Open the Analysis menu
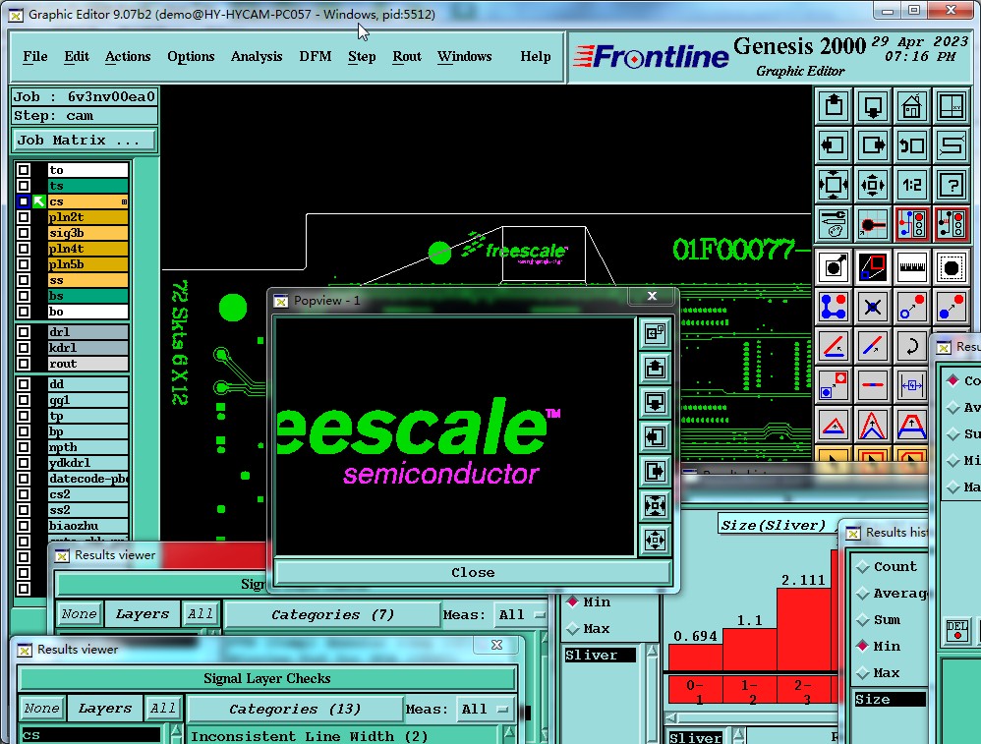Screen dimensions: 981x744 [257, 56]
